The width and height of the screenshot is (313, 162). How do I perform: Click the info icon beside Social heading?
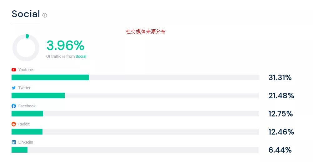(45, 15)
